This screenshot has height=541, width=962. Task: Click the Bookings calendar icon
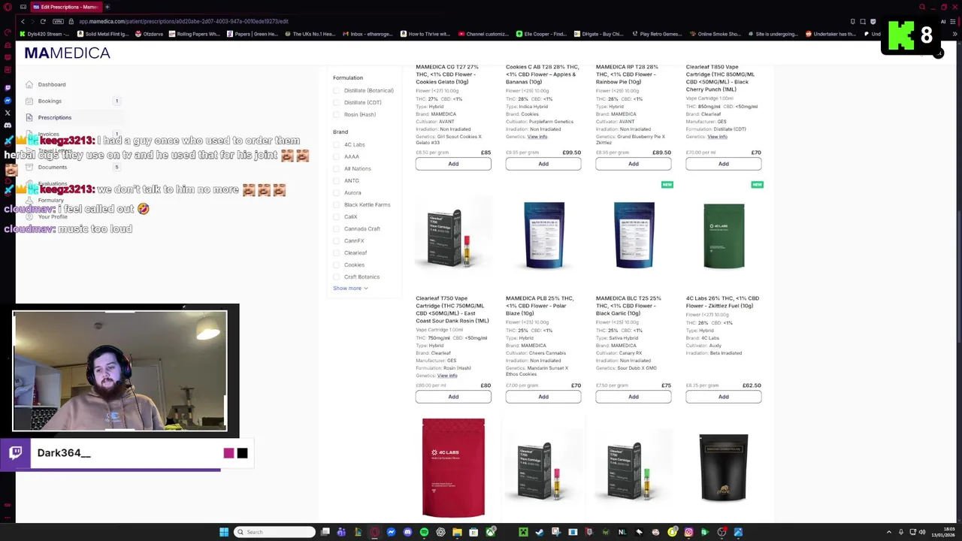(29, 101)
